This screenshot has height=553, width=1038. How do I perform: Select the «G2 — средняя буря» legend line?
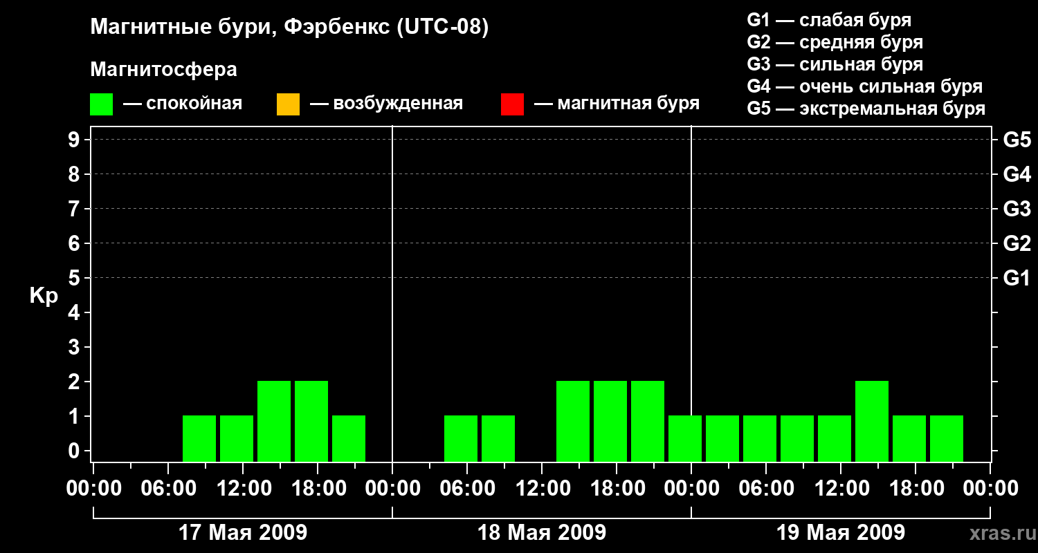coord(835,42)
